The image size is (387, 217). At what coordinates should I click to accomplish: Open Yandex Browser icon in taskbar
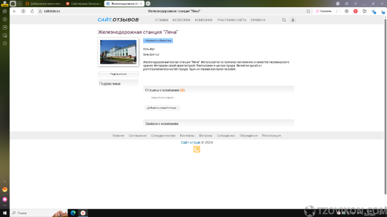point(83,213)
